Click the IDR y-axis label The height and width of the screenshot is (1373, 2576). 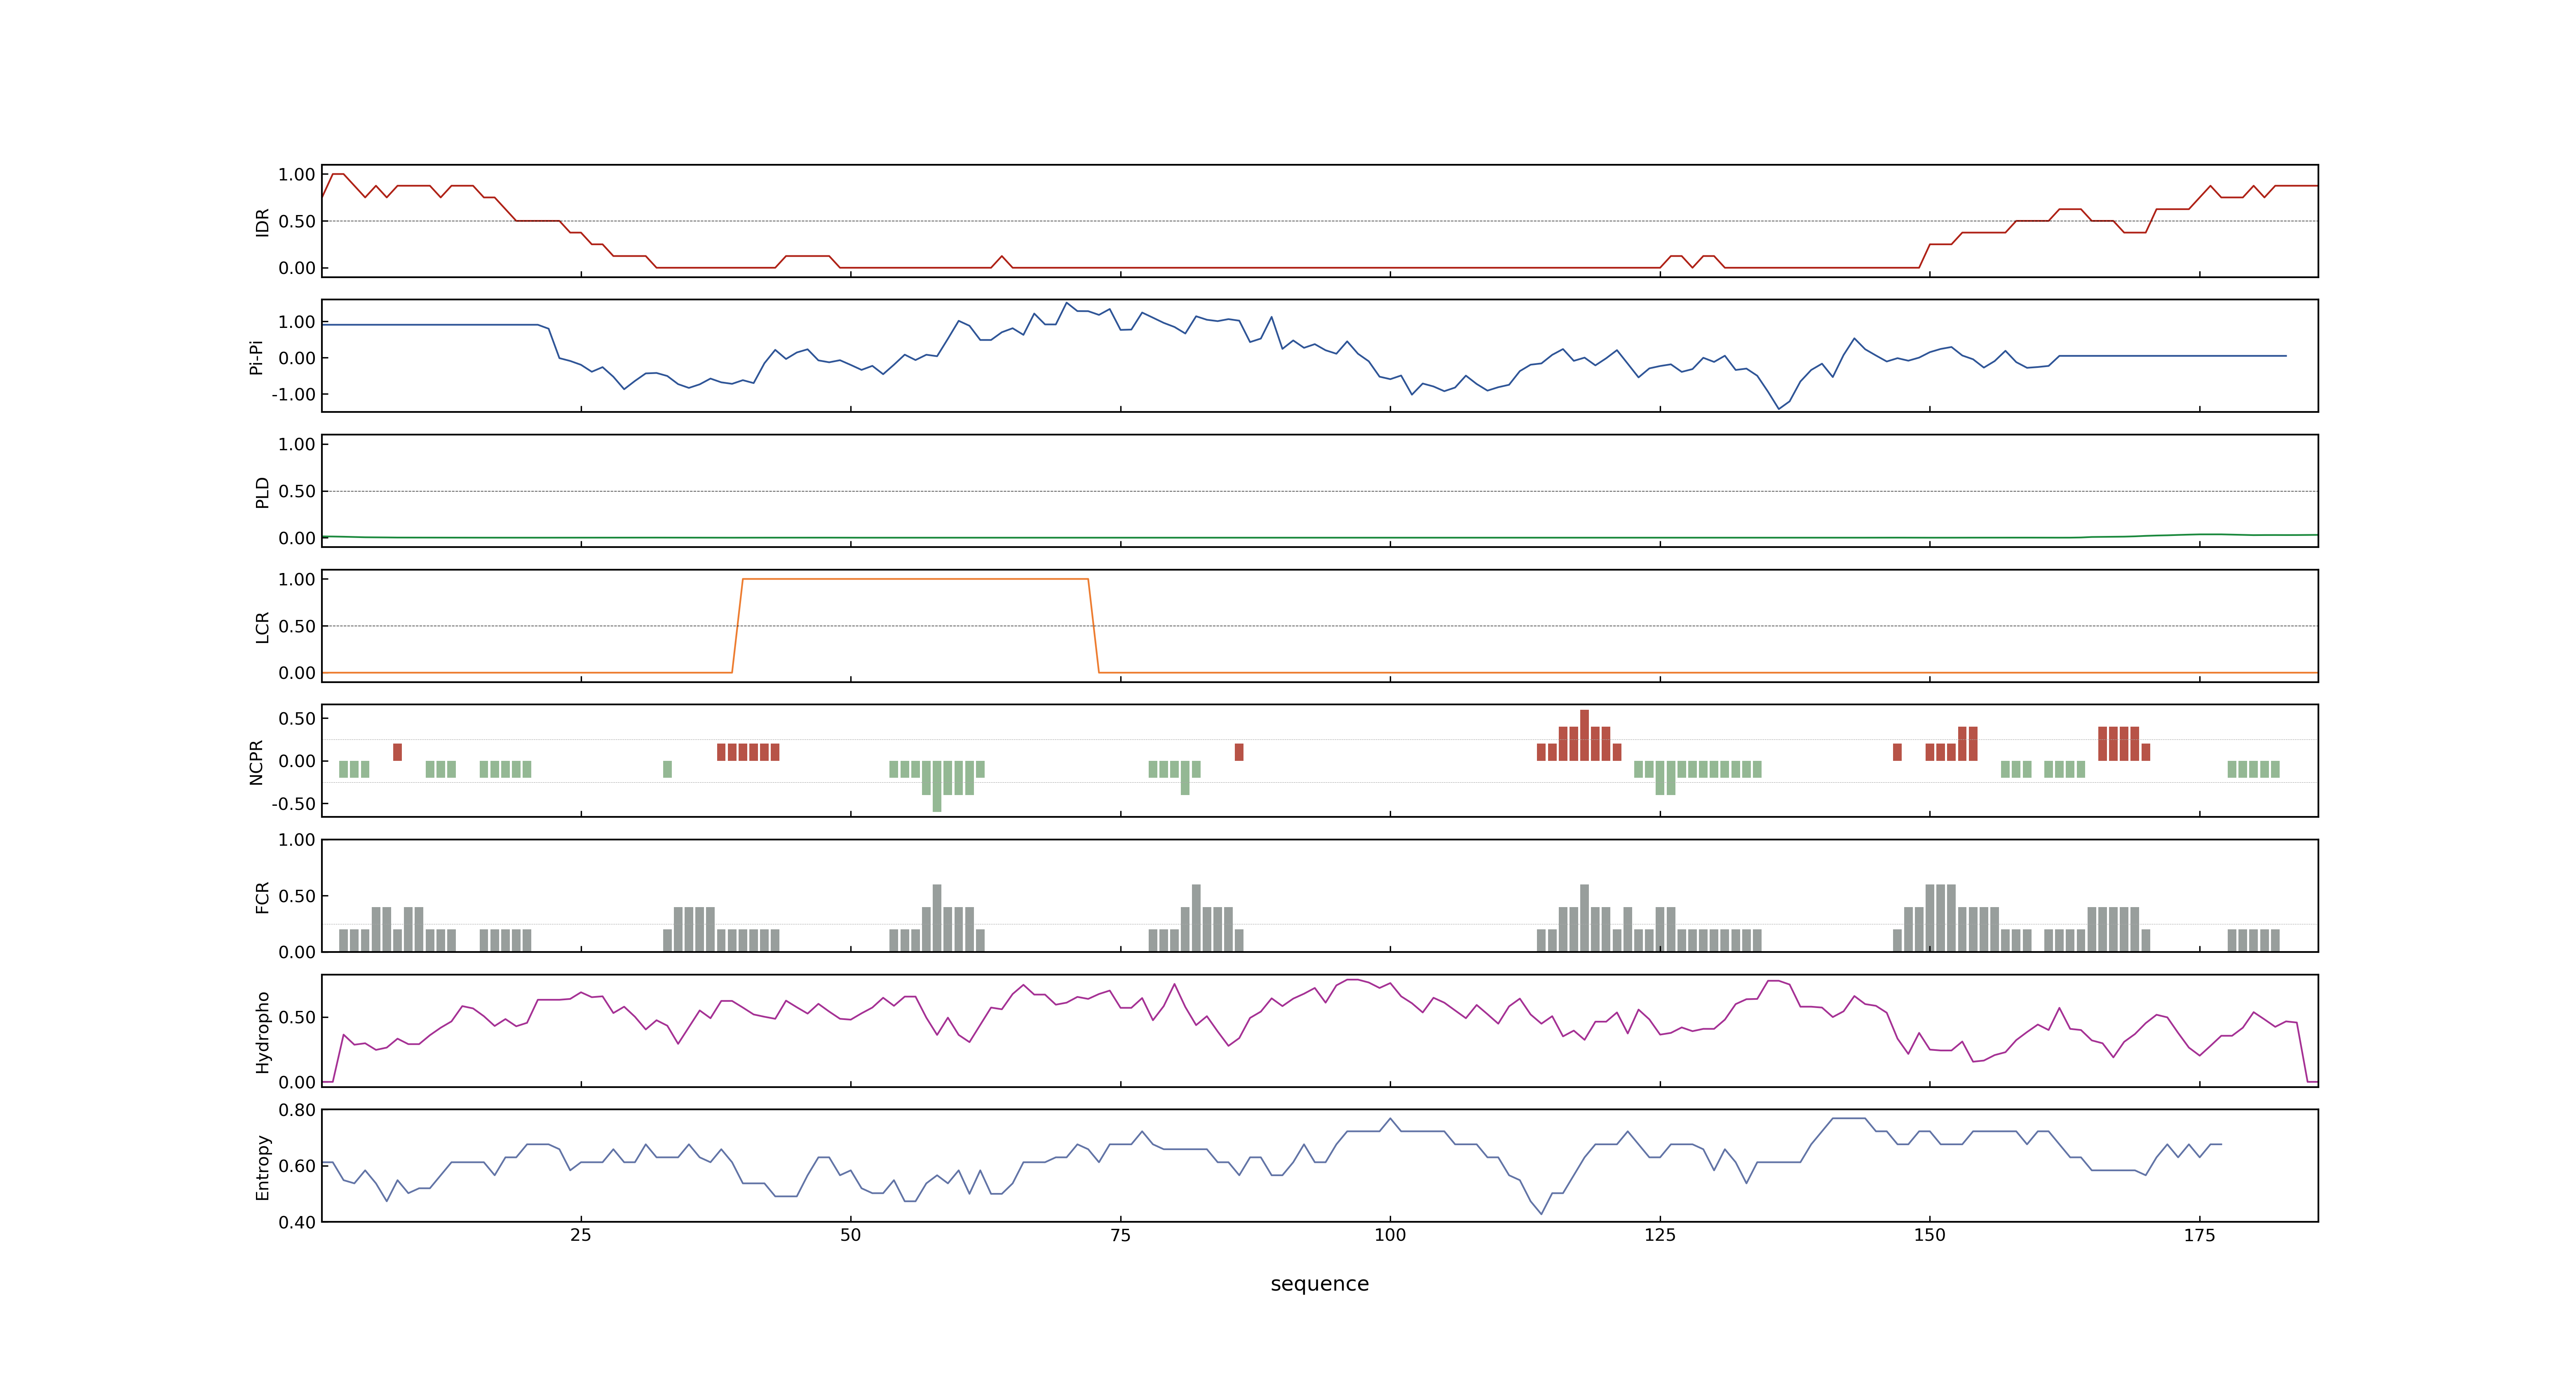pyautogui.click(x=262, y=222)
